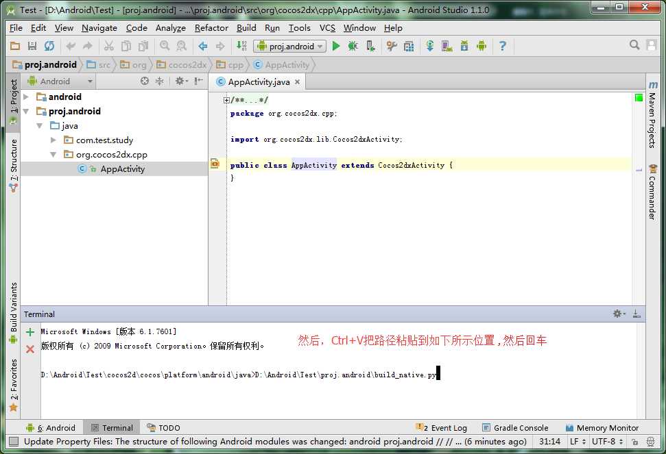
Task: Open the Build menu
Action: [x=246, y=28]
